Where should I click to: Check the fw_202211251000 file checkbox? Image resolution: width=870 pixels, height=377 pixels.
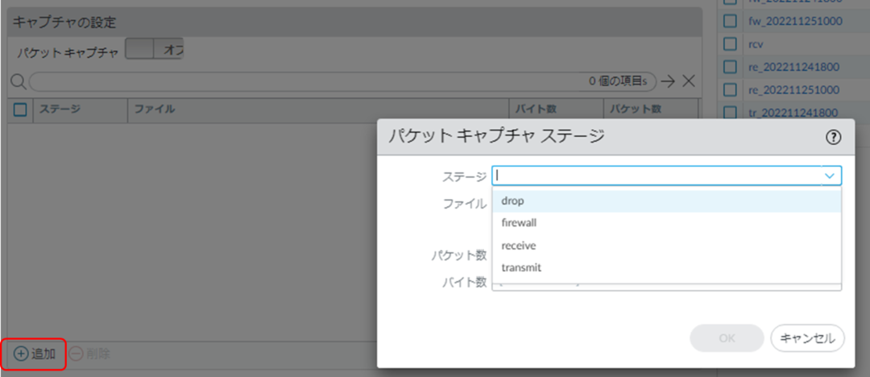pyautogui.click(x=730, y=21)
